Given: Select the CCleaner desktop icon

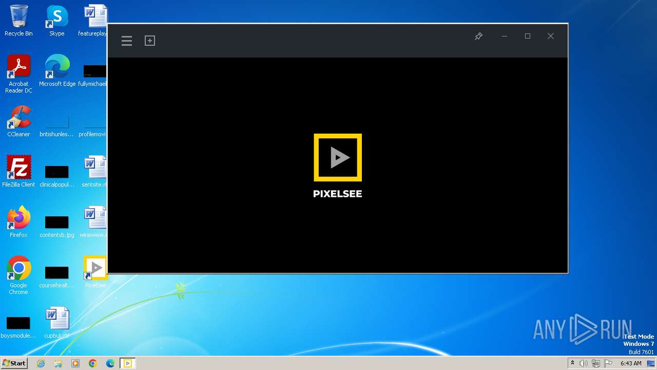Looking at the screenshot, I should click(18, 121).
